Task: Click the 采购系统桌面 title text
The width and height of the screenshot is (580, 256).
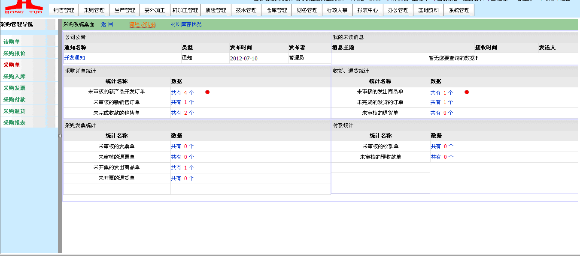Action: coord(79,25)
